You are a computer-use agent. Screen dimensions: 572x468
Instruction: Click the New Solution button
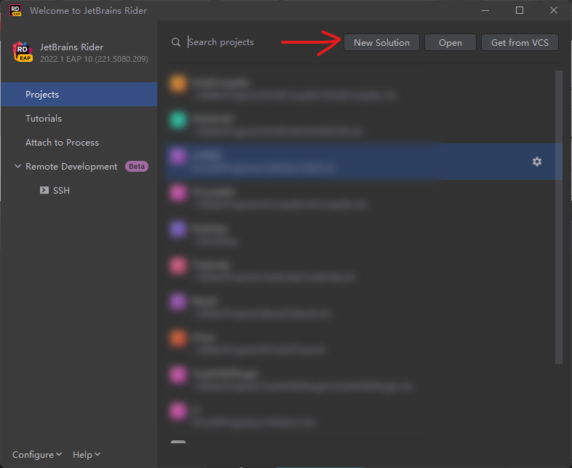381,43
